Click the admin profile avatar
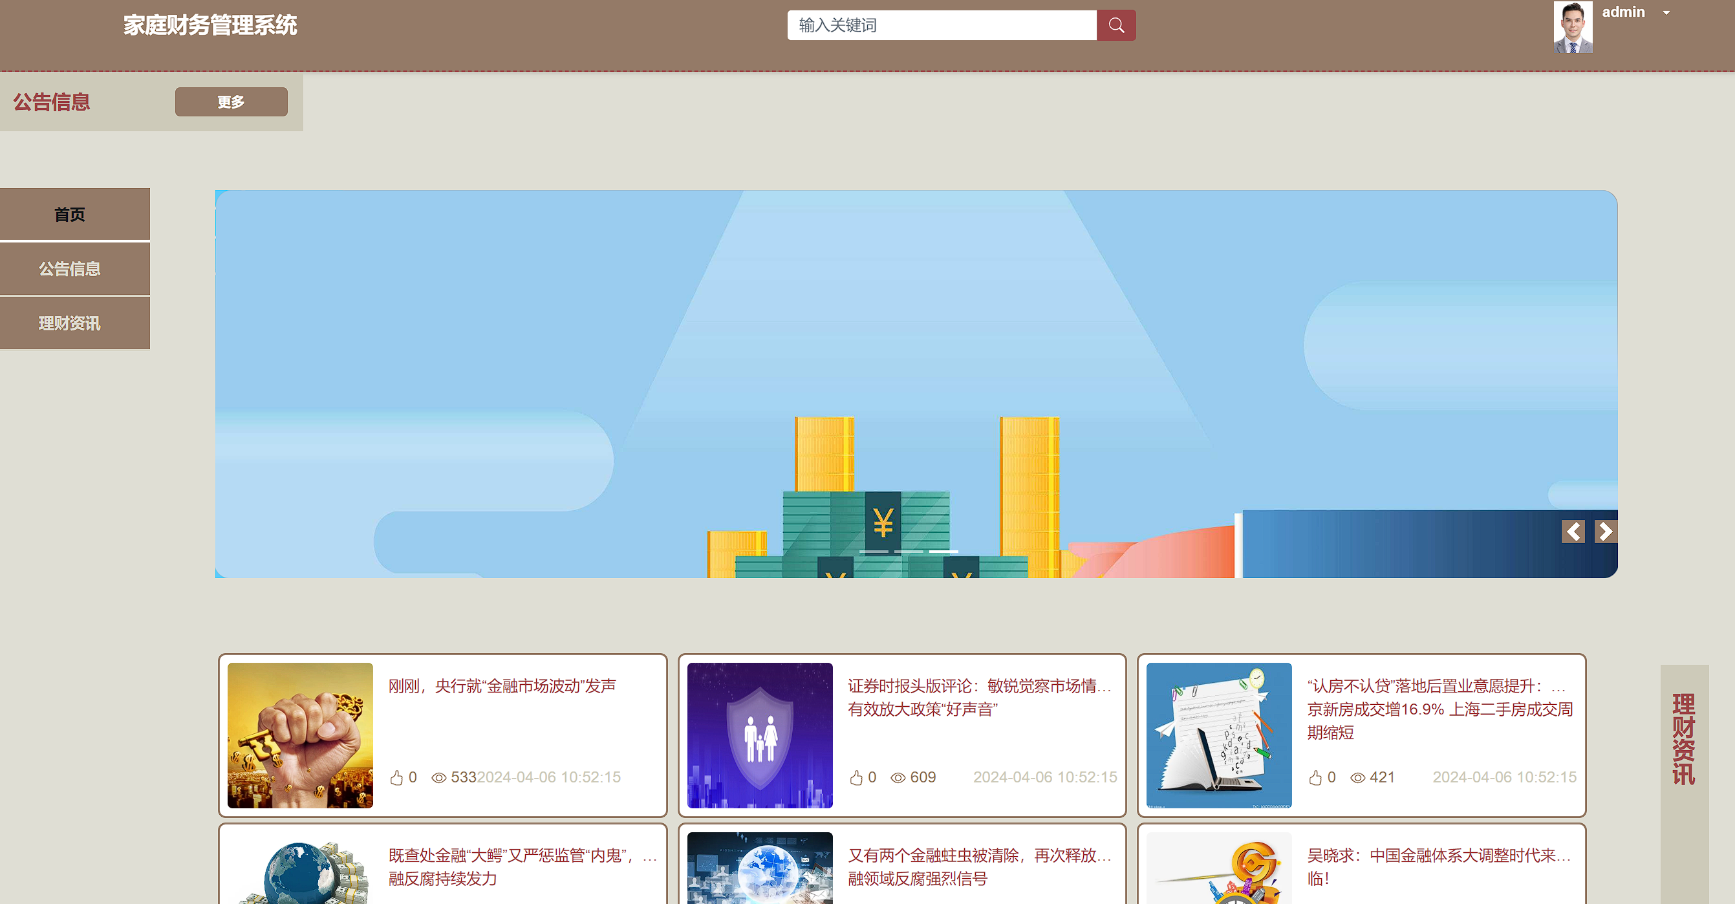 click(x=1572, y=28)
